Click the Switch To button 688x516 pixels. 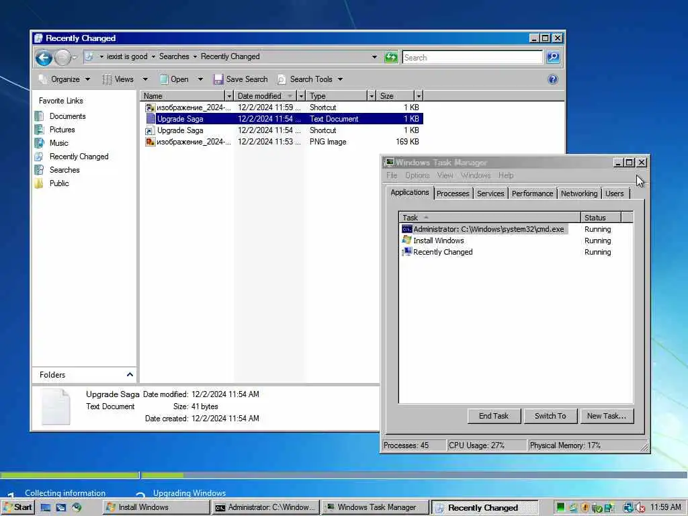pyautogui.click(x=550, y=416)
